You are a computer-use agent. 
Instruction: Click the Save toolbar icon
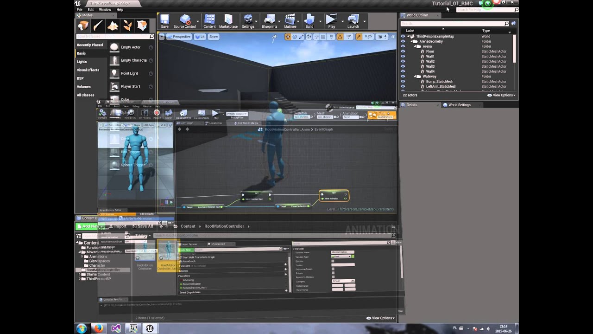tap(164, 21)
